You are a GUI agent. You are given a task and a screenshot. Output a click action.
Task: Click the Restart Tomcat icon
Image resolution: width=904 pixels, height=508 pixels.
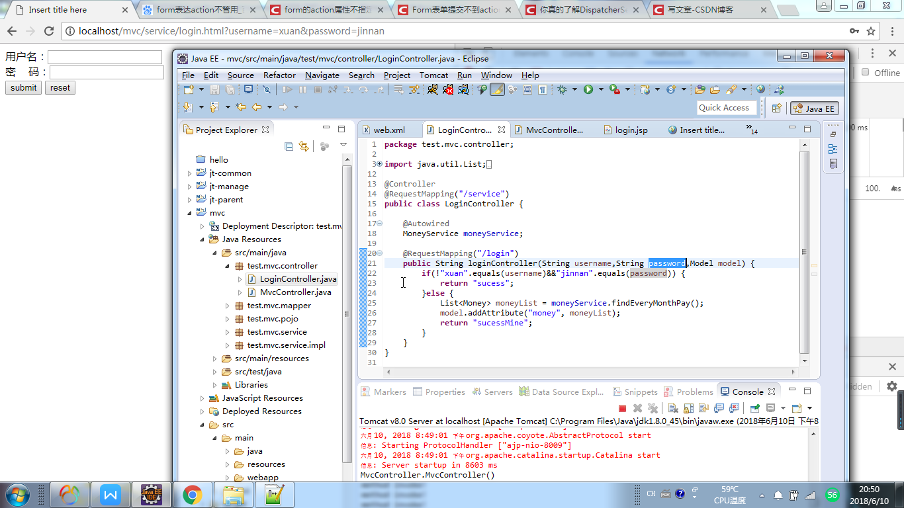(463, 89)
